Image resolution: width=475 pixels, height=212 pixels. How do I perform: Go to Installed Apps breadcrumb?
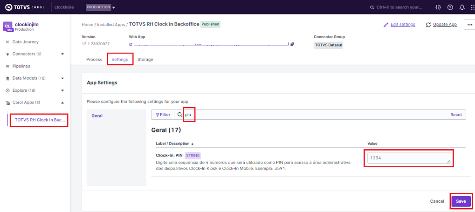pos(111,25)
